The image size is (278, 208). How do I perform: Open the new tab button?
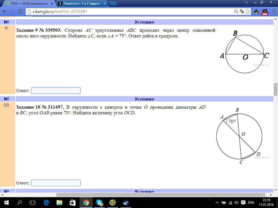tap(113, 4)
